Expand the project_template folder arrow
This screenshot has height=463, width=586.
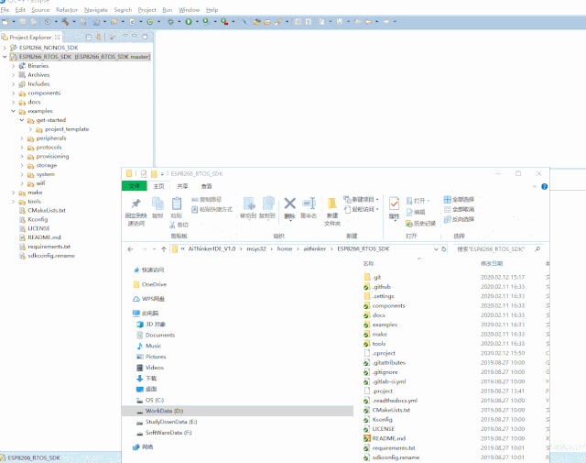pyautogui.click(x=30, y=129)
